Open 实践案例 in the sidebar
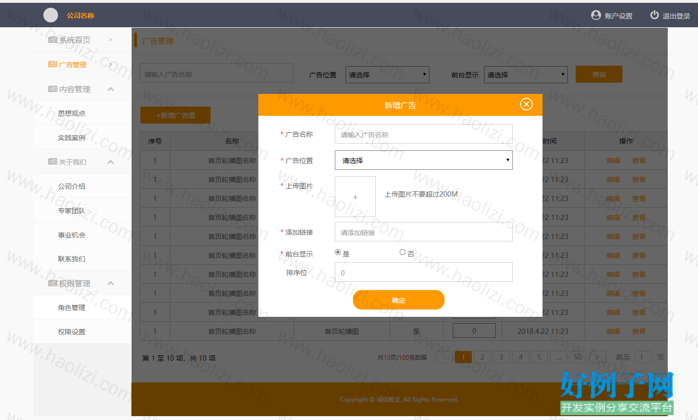698x420 pixels. pos(72,138)
